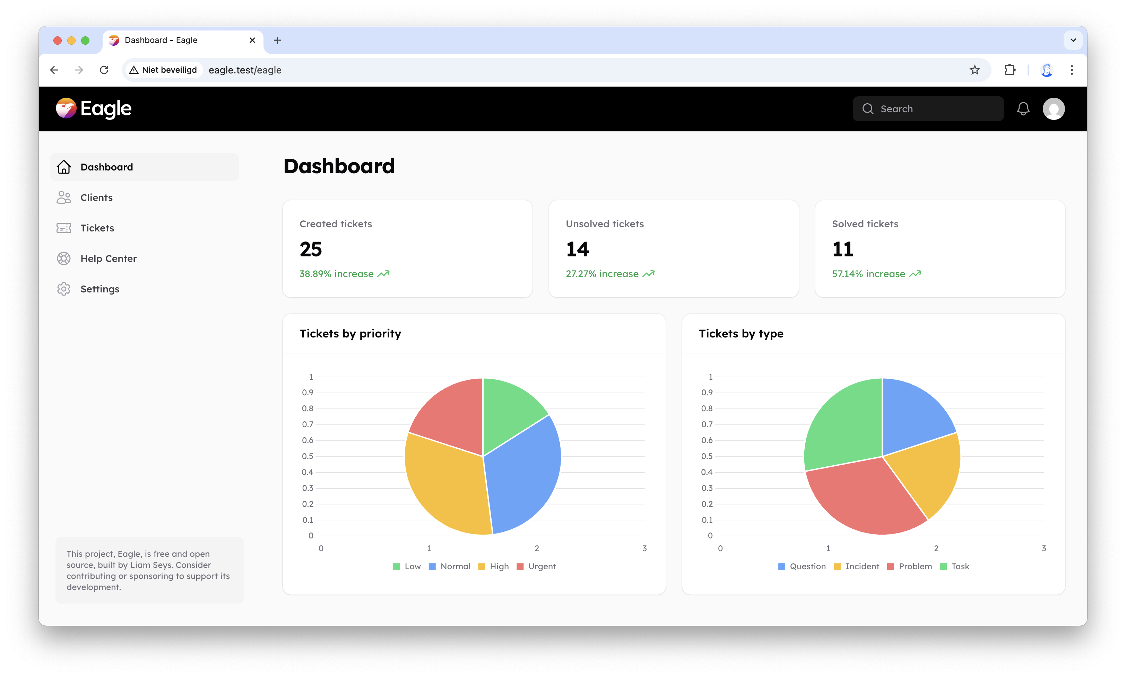Screen dimensions: 1126x677
Task: Click the Tickets icon in sidebar
Action: (x=63, y=228)
